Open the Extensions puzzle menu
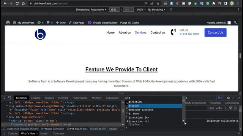Viewport: 243px width, 136px height. pos(214,3)
